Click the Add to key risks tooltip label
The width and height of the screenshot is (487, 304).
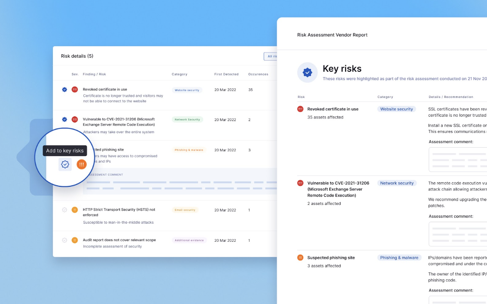click(x=65, y=150)
